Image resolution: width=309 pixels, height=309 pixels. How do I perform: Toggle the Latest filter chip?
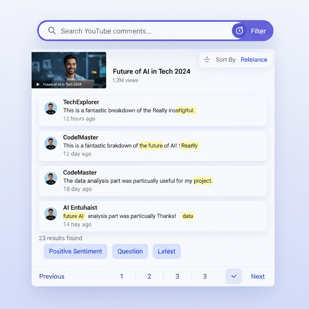(167, 251)
